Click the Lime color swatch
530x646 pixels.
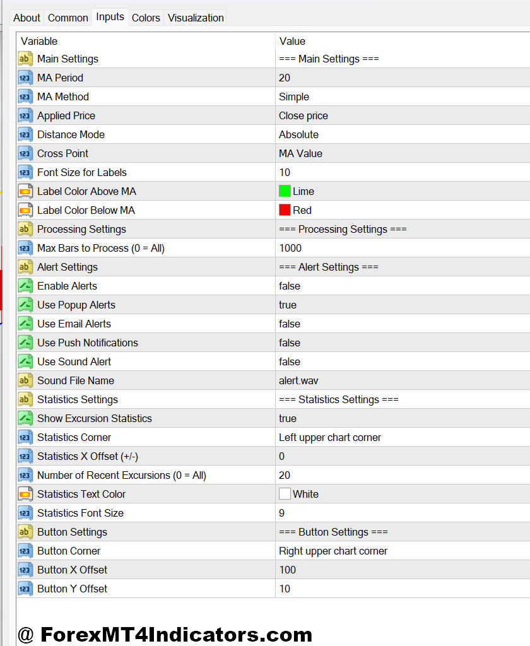285,191
